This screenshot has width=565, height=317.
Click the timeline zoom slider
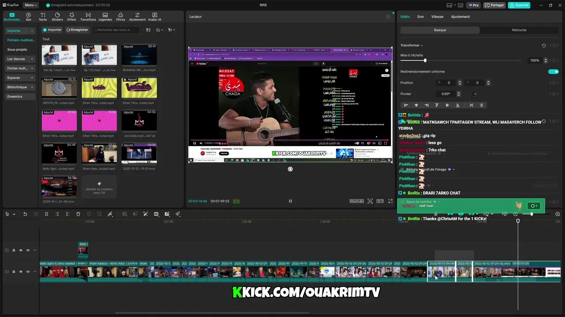point(536,214)
